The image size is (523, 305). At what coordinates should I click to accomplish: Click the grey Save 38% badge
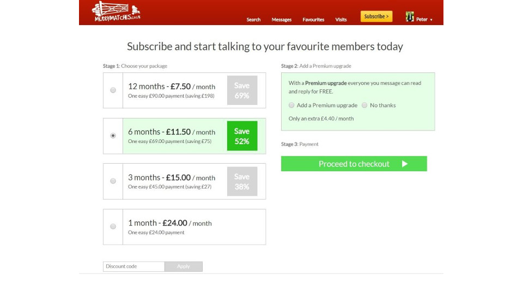pyautogui.click(x=242, y=182)
